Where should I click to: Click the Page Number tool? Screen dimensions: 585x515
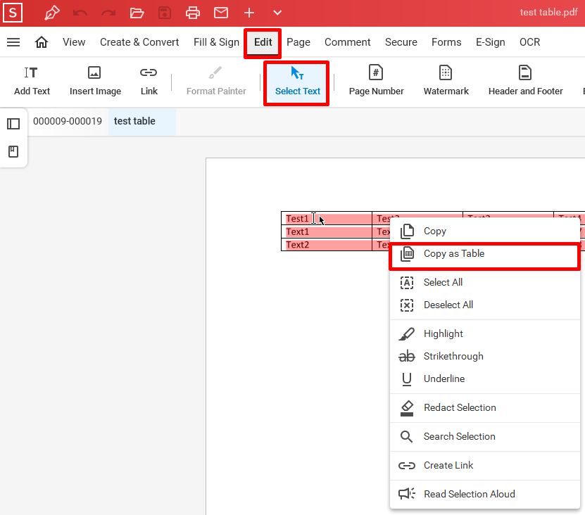376,82
